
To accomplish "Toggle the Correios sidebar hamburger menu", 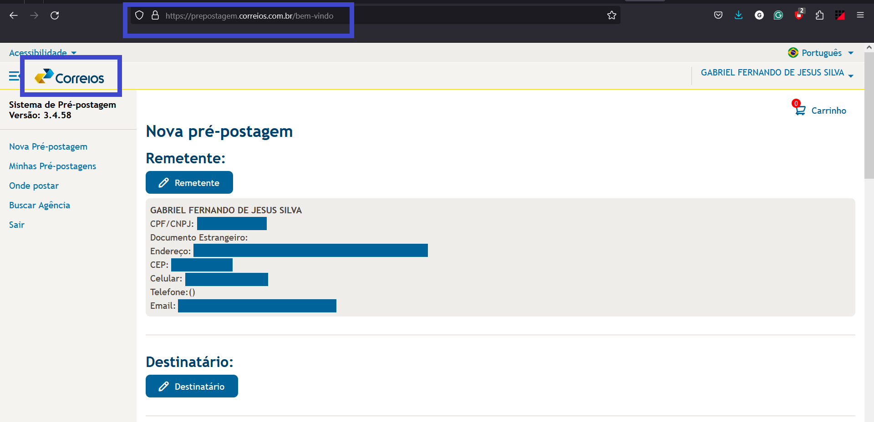I will tap(14, 76).
